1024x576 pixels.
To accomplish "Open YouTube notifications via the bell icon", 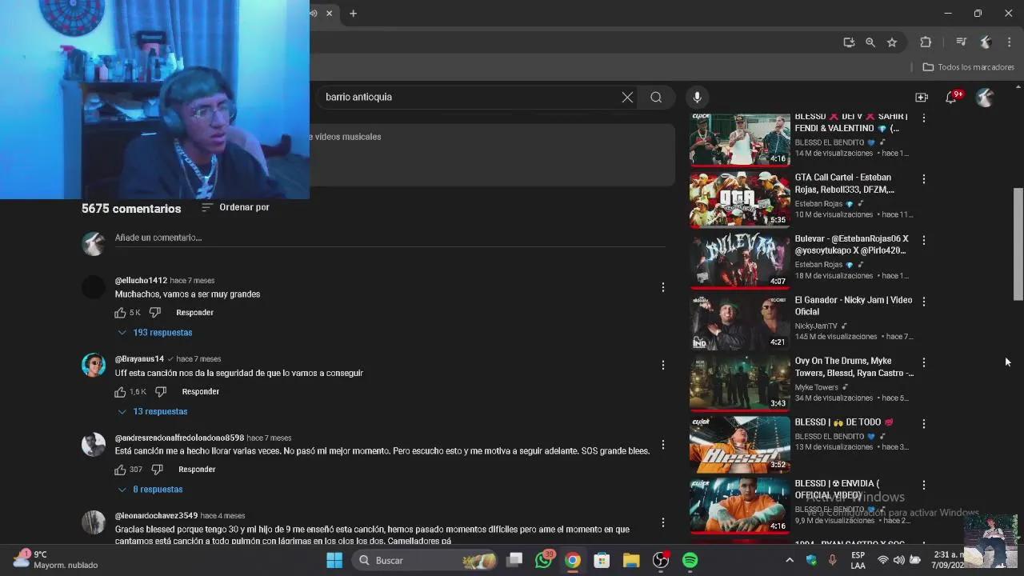I will (951, 97).
